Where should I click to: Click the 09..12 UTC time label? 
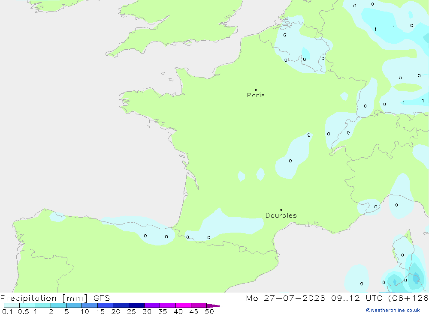pyautogui.click(x=356, y=298)
